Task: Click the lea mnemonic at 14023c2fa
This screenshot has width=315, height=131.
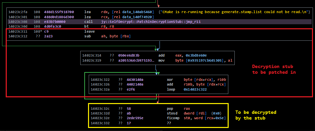Action: pos(87,12)
